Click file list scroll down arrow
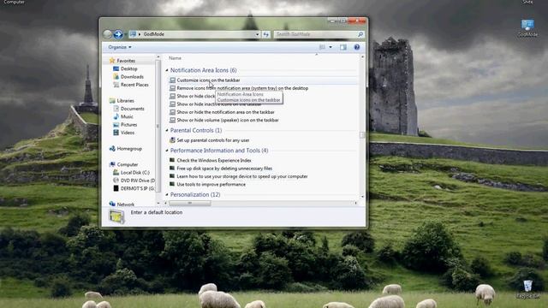 (362, 197)
